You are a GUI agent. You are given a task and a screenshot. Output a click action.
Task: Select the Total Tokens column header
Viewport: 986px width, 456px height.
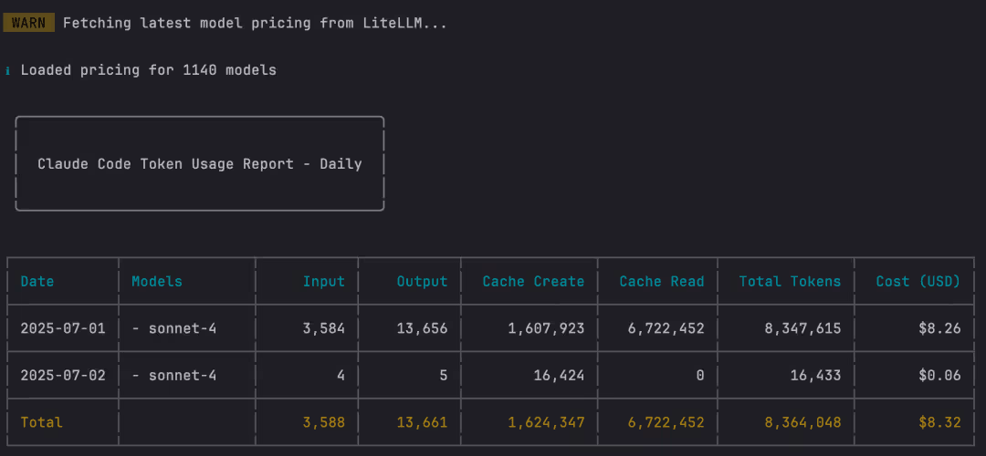[x=790, y=282]
